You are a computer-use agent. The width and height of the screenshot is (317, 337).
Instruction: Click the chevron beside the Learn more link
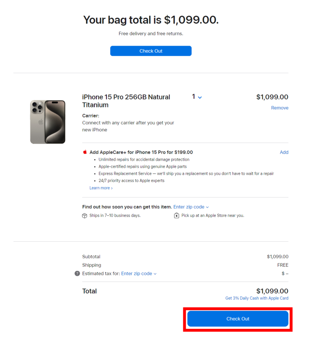point(112,188)
